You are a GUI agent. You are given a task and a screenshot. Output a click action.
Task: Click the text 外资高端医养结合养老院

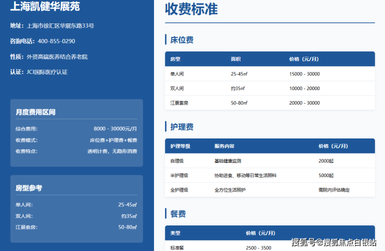click(x=57, y=57)
